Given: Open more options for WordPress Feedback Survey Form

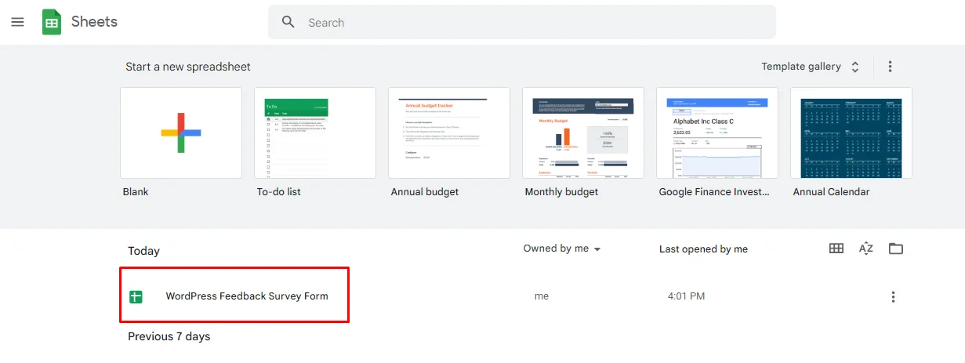Looking at the screenshot, I should (x=893, y=296).
